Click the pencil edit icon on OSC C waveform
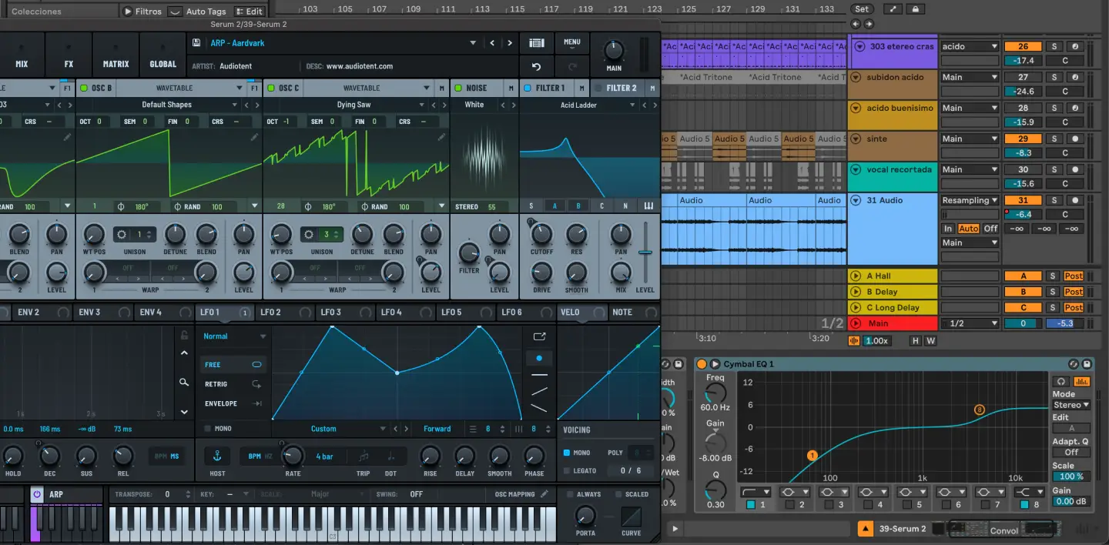This screenshot has height=545, width=1109. pos(441,137)
